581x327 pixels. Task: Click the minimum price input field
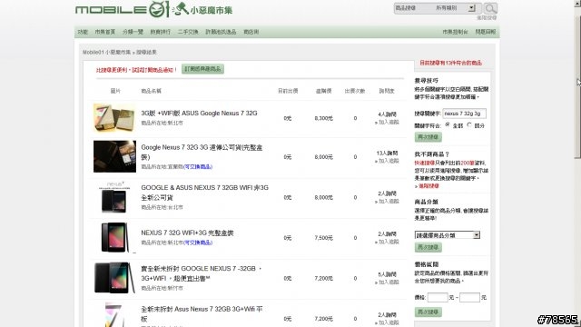[x=438, y=297]
